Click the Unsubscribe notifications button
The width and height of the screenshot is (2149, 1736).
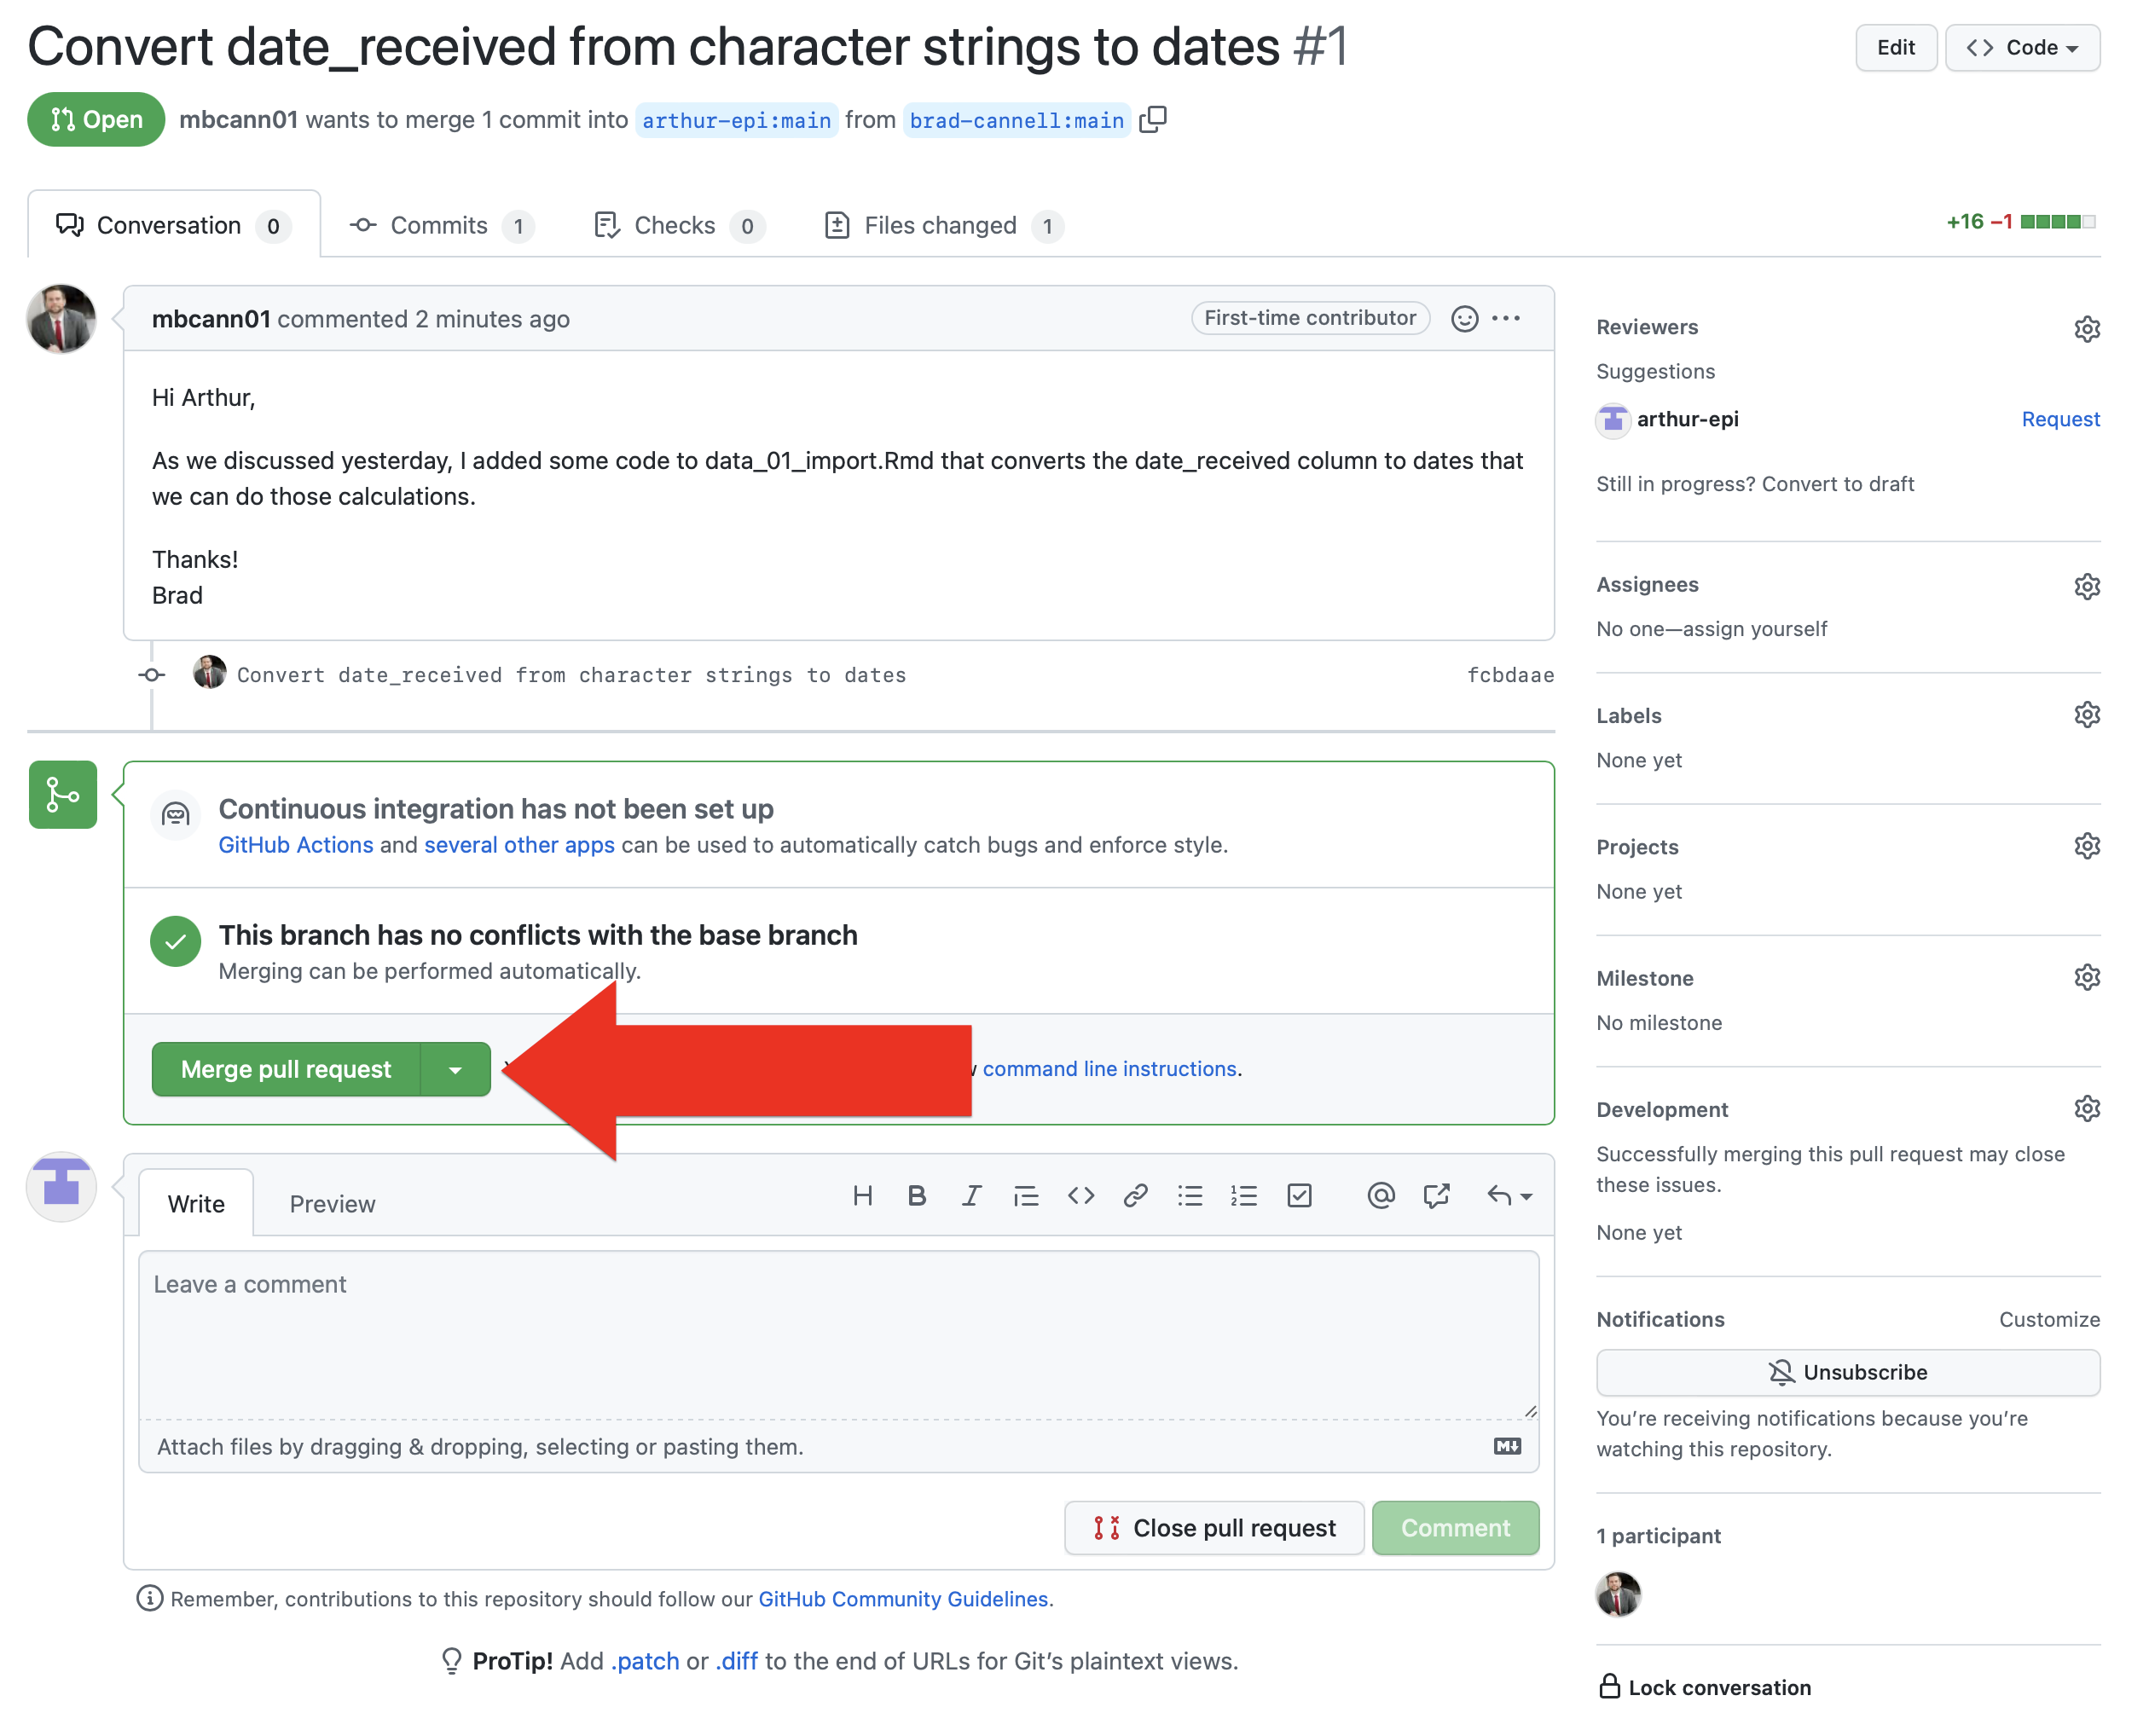click(1847, 1372)
